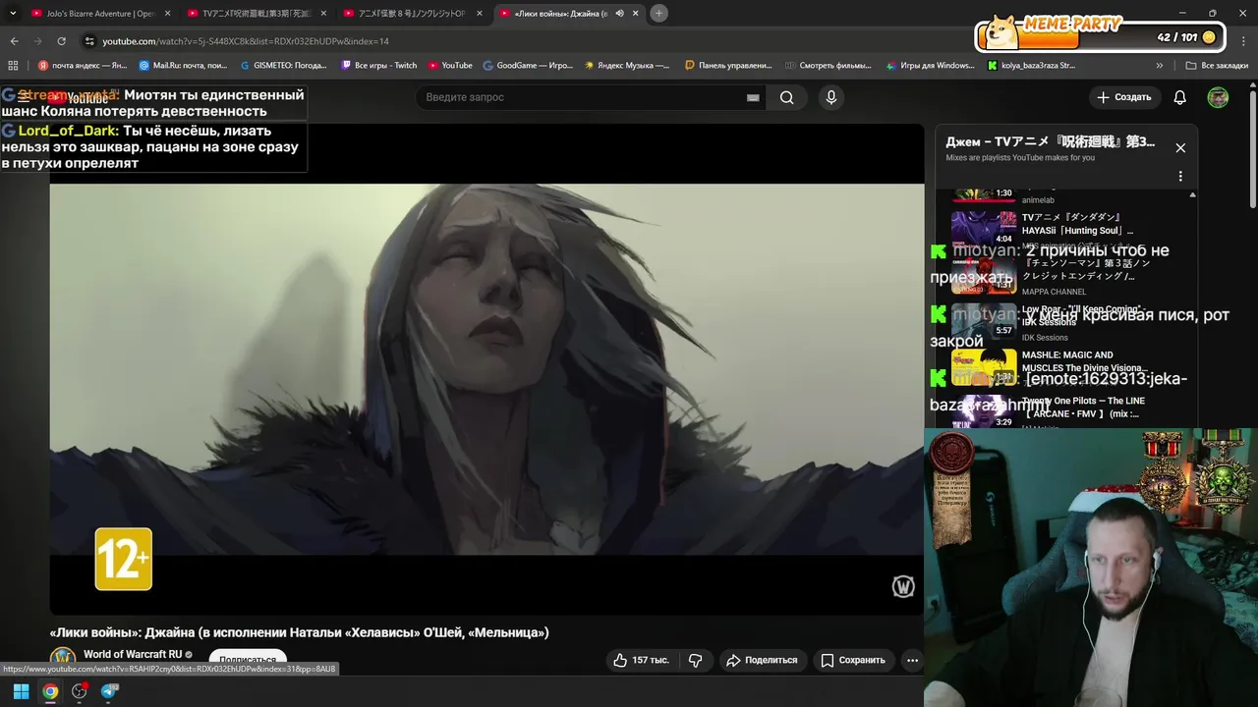Open the Панель управления bookmark
This screenshot has height=707, width=1258.
click(728, 66)
